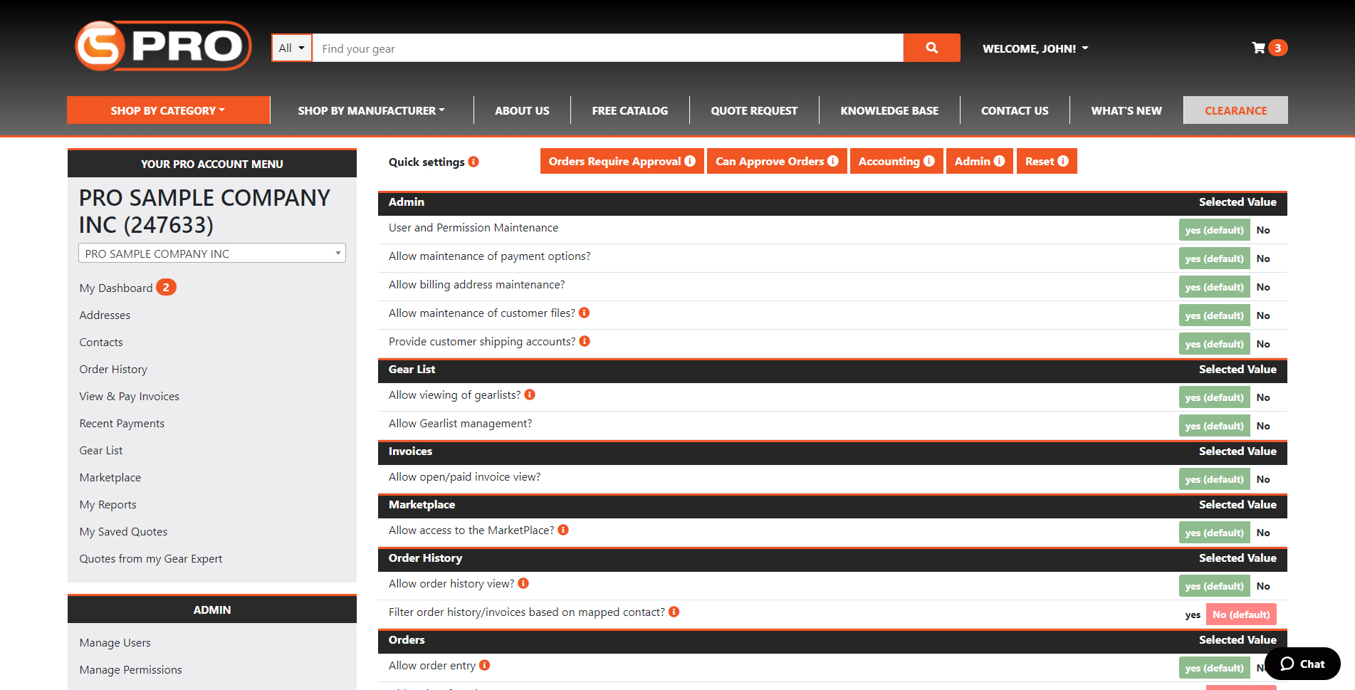Image resolution: width=1355 pixels, height=690 pixels.
Task: Open the All search category dropdown
Action: (292, 48)
